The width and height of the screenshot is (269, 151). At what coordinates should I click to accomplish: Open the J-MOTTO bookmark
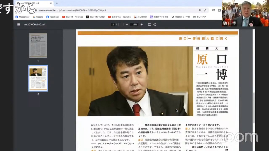pos(140,17)
